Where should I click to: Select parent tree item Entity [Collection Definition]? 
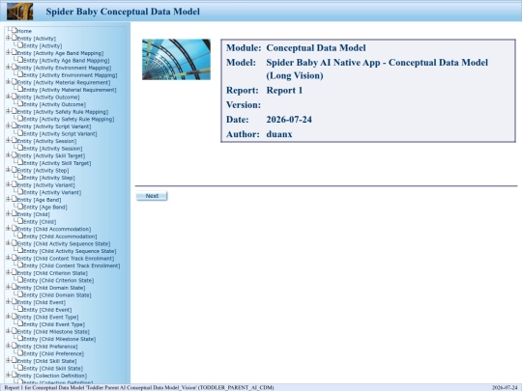(52, 376)
